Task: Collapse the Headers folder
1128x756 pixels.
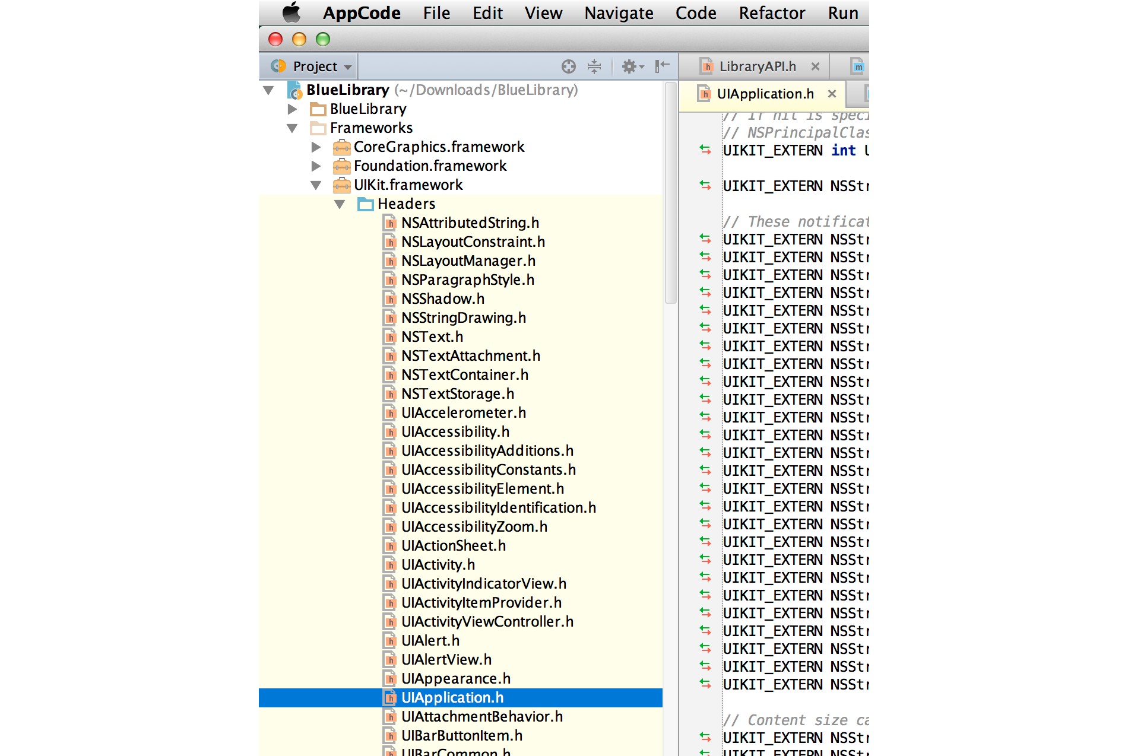Action: click(340, 204)
